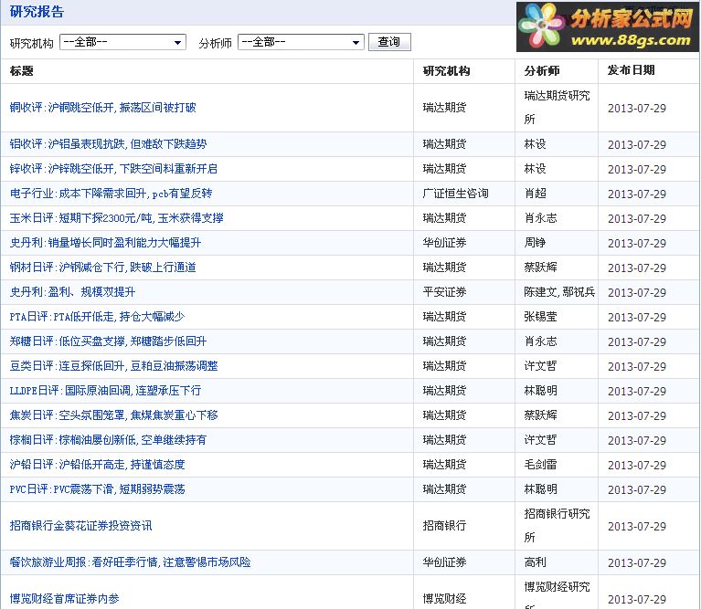701x609 pixels.
Task: Open the 研究机构 dropdown list
Action: (122, 42)
